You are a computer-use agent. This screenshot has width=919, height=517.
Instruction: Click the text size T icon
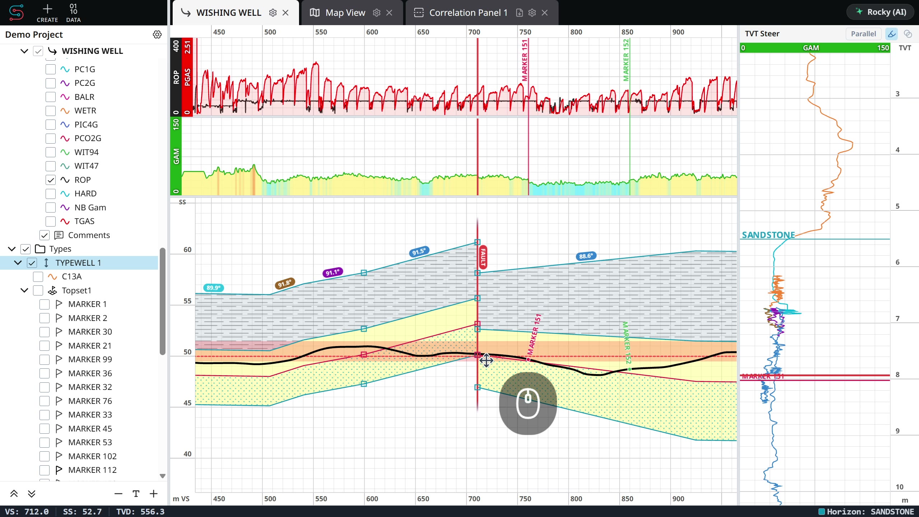136,494
